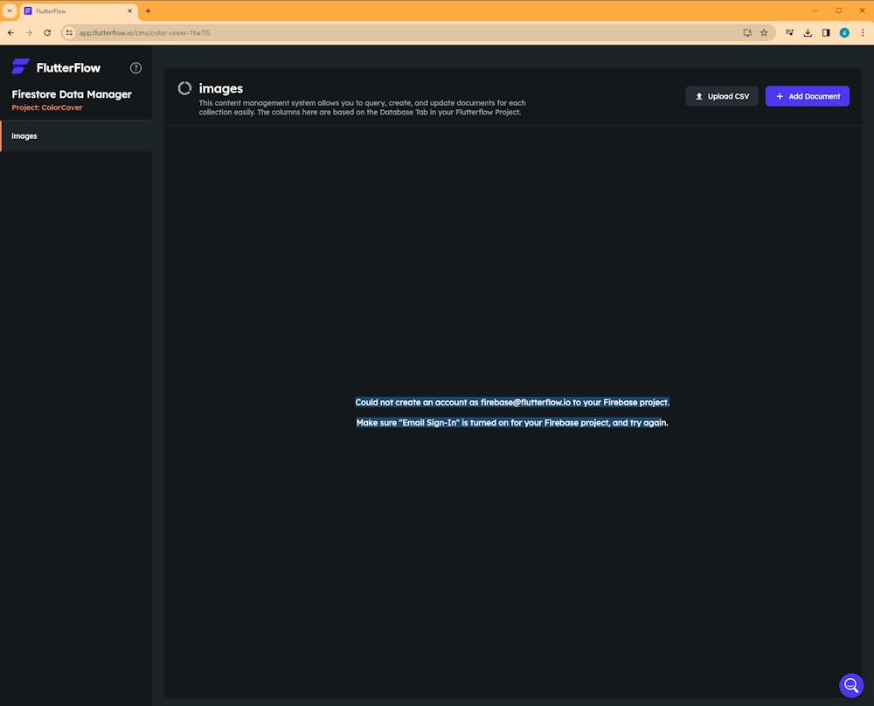The image size is (874, 706).
Task: View site information icon in address bar
Action: point(69,33)
